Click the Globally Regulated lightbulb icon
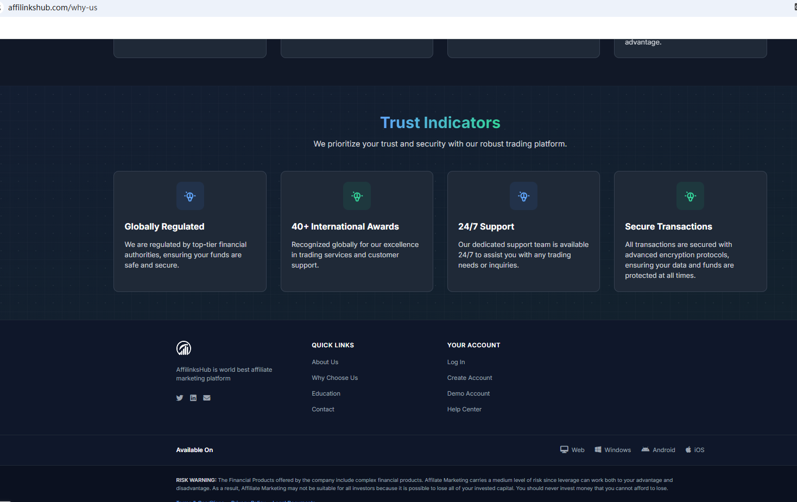 (x=190, y=196)
